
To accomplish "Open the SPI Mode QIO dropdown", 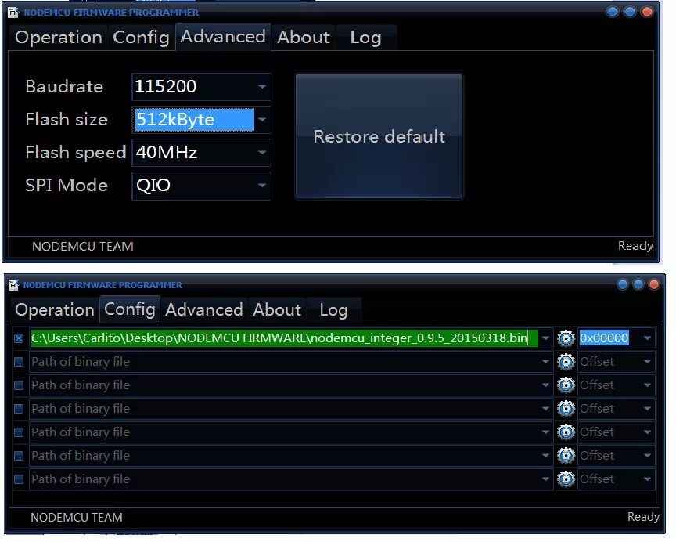I will (x=262, y=186).
